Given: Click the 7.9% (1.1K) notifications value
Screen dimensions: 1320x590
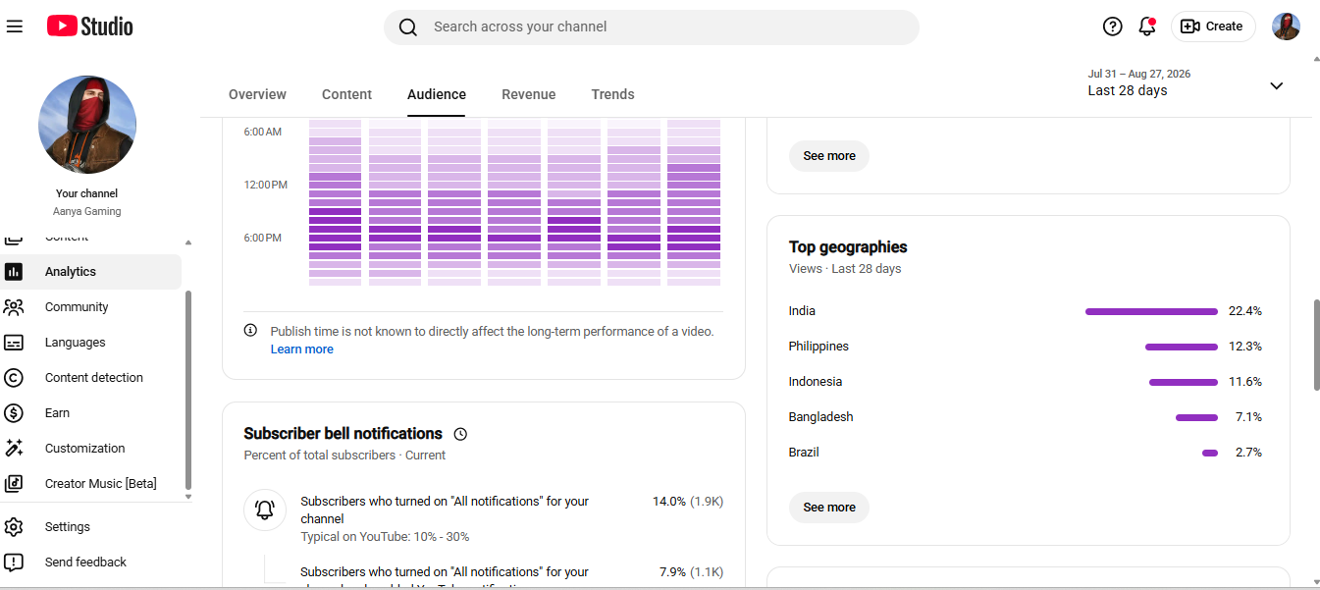Looking at the screenshot, I should (692, 572).
